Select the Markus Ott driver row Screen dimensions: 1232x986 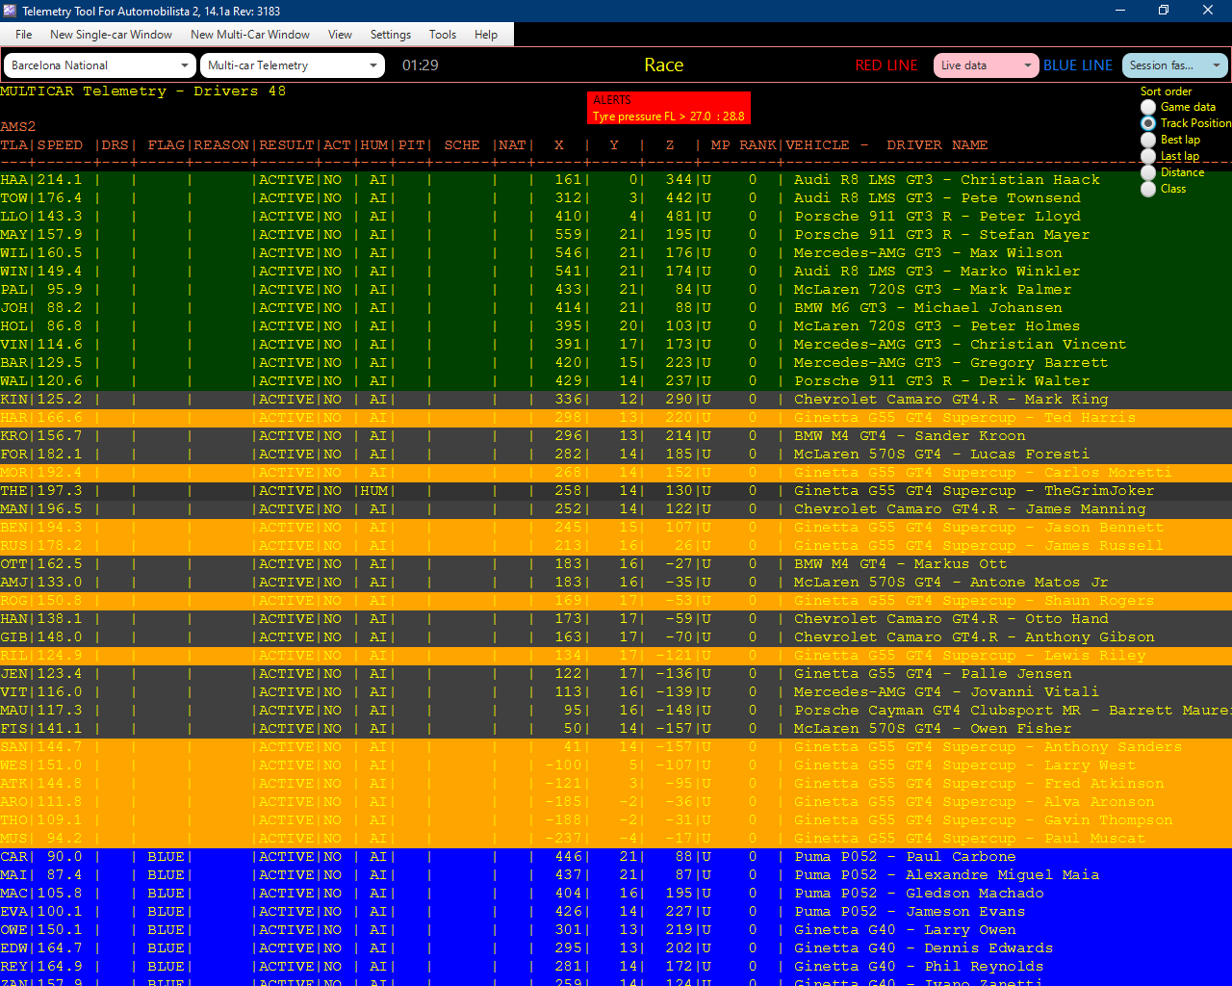(616, 564)
